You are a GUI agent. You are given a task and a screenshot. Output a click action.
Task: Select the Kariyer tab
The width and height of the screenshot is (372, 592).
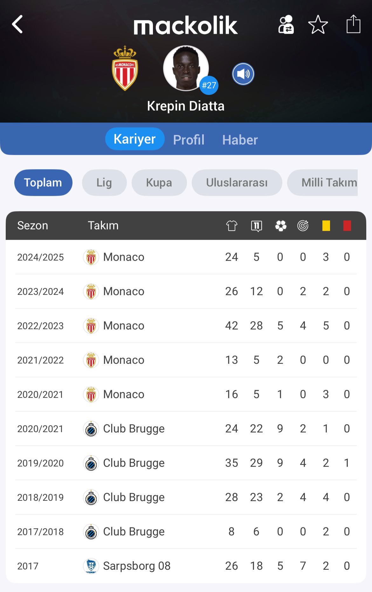coord(135,139)
